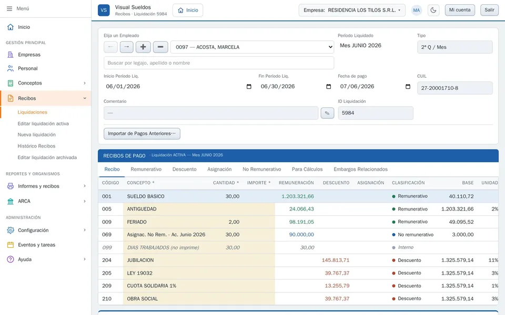Viewport: 505px width, 315px height.
Task: Click the JUBILACION concept row
Action: coord(298,260)
